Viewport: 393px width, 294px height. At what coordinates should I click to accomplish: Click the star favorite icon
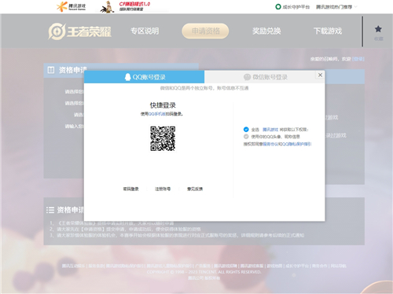[x=378, y=29]
